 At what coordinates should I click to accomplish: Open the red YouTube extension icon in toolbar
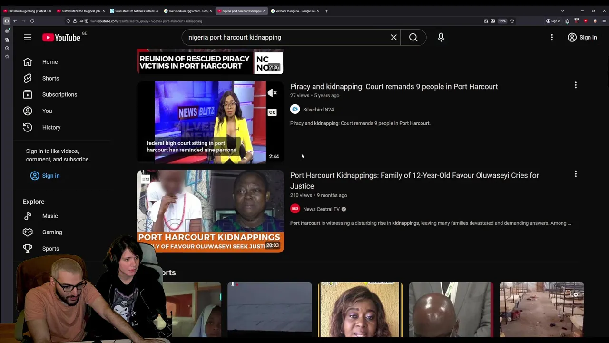tap(586, 21)
